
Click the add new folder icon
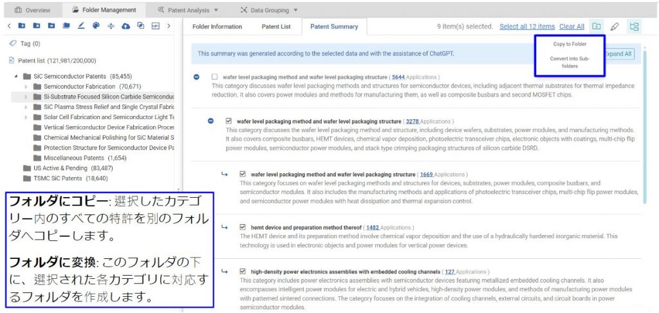point(22,26)
